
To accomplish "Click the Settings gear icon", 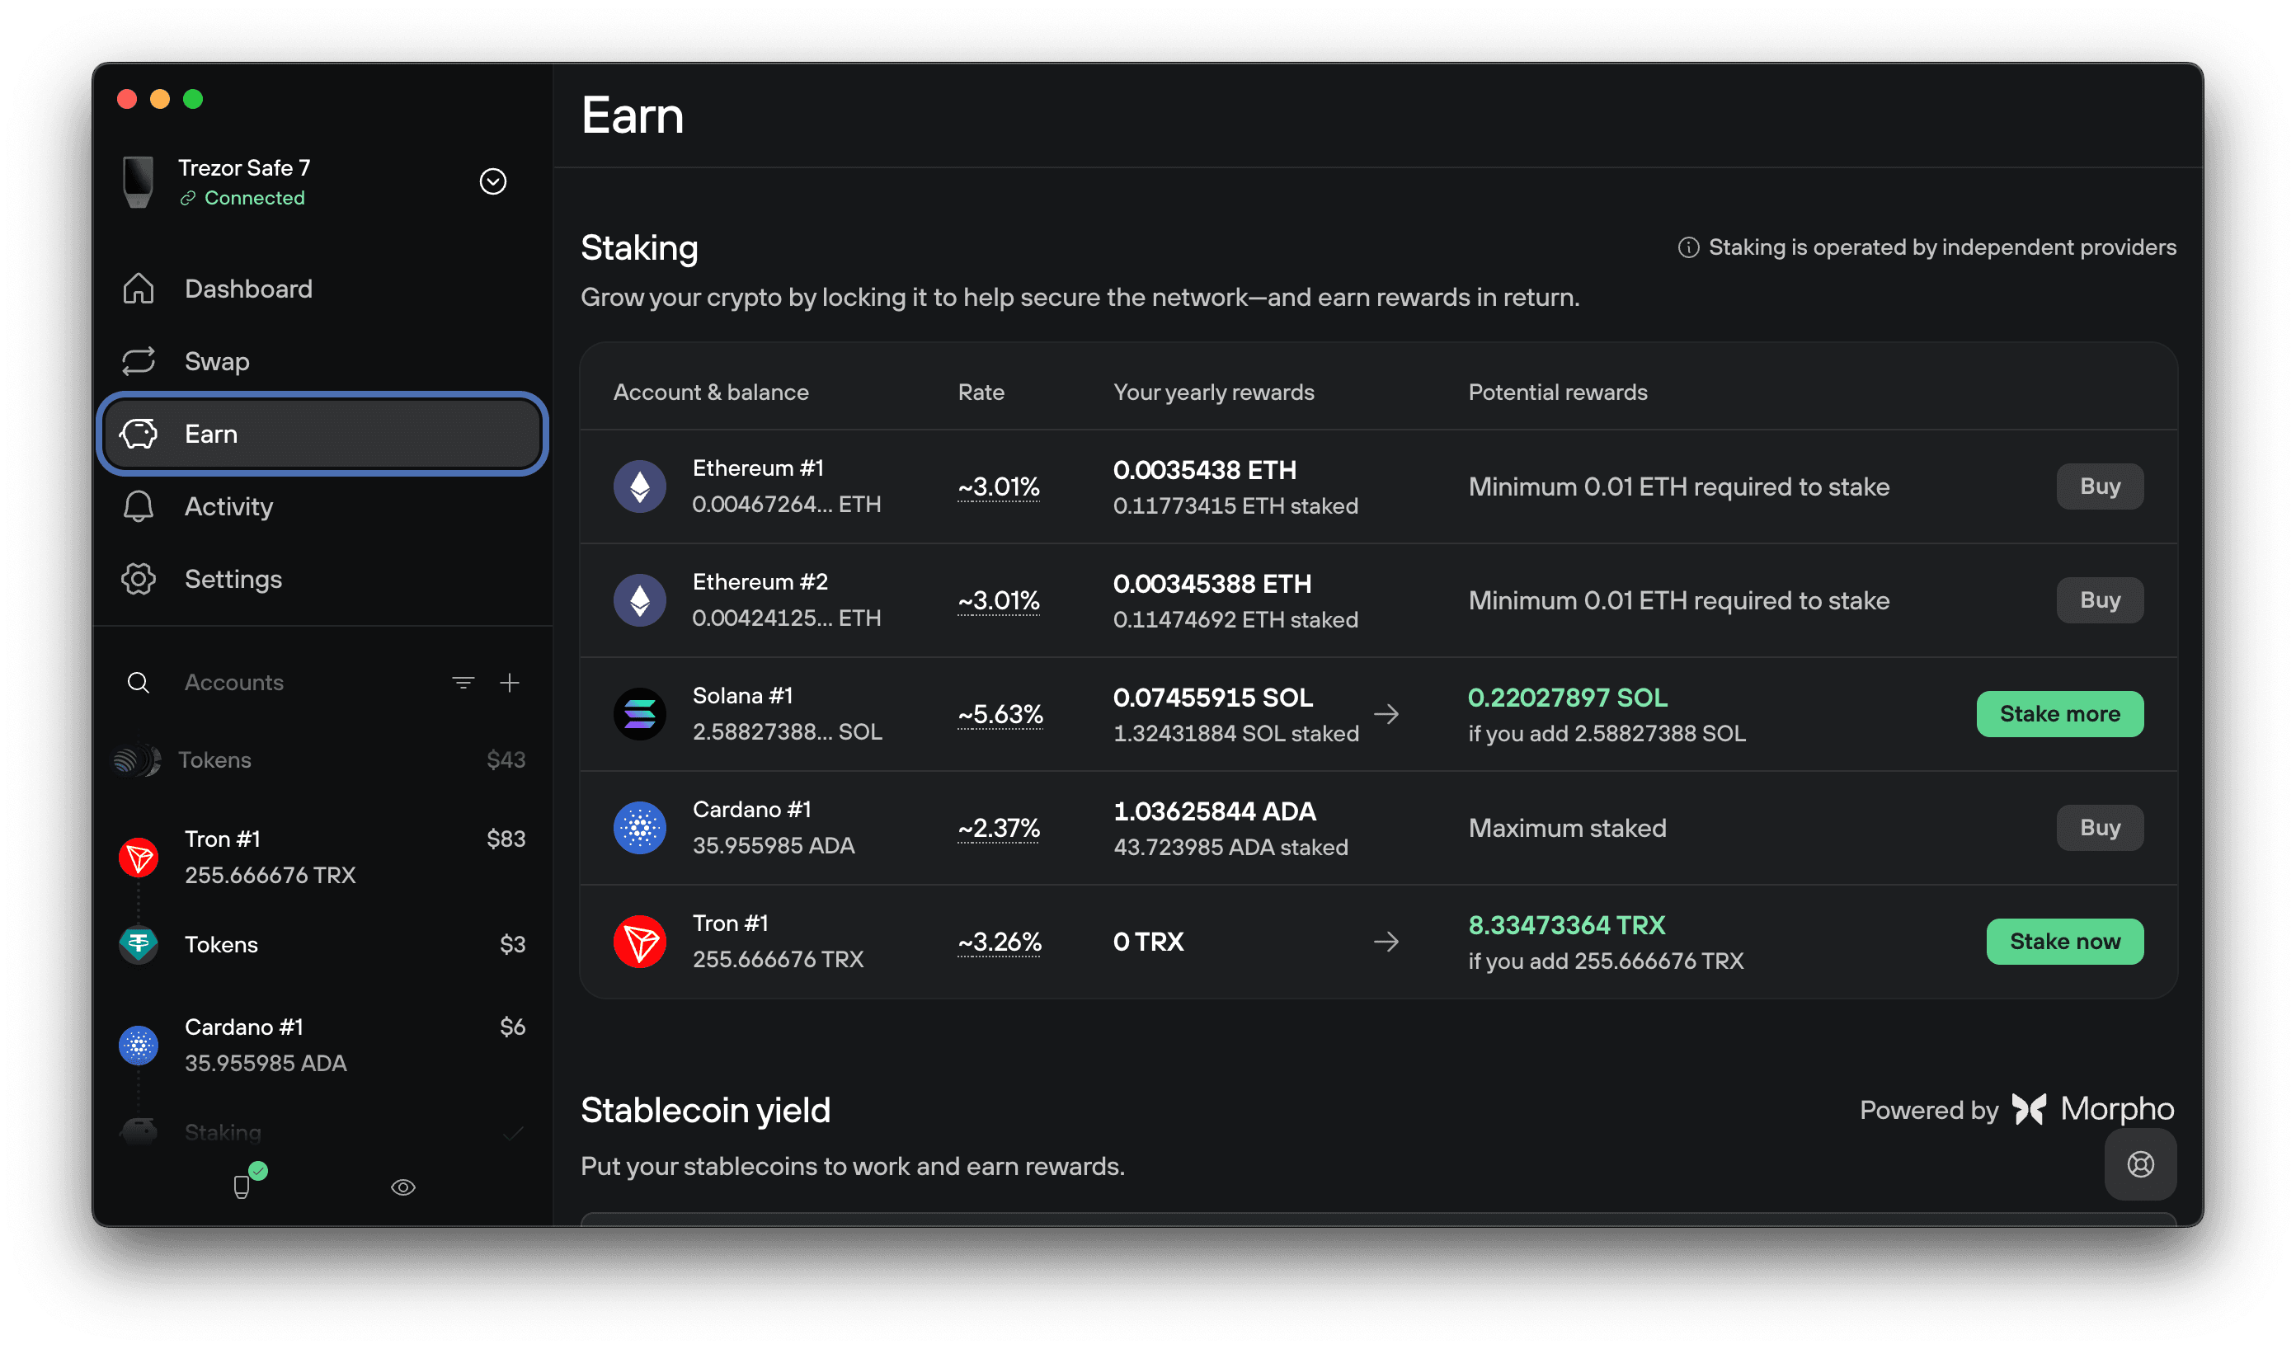I will point(139,580).
